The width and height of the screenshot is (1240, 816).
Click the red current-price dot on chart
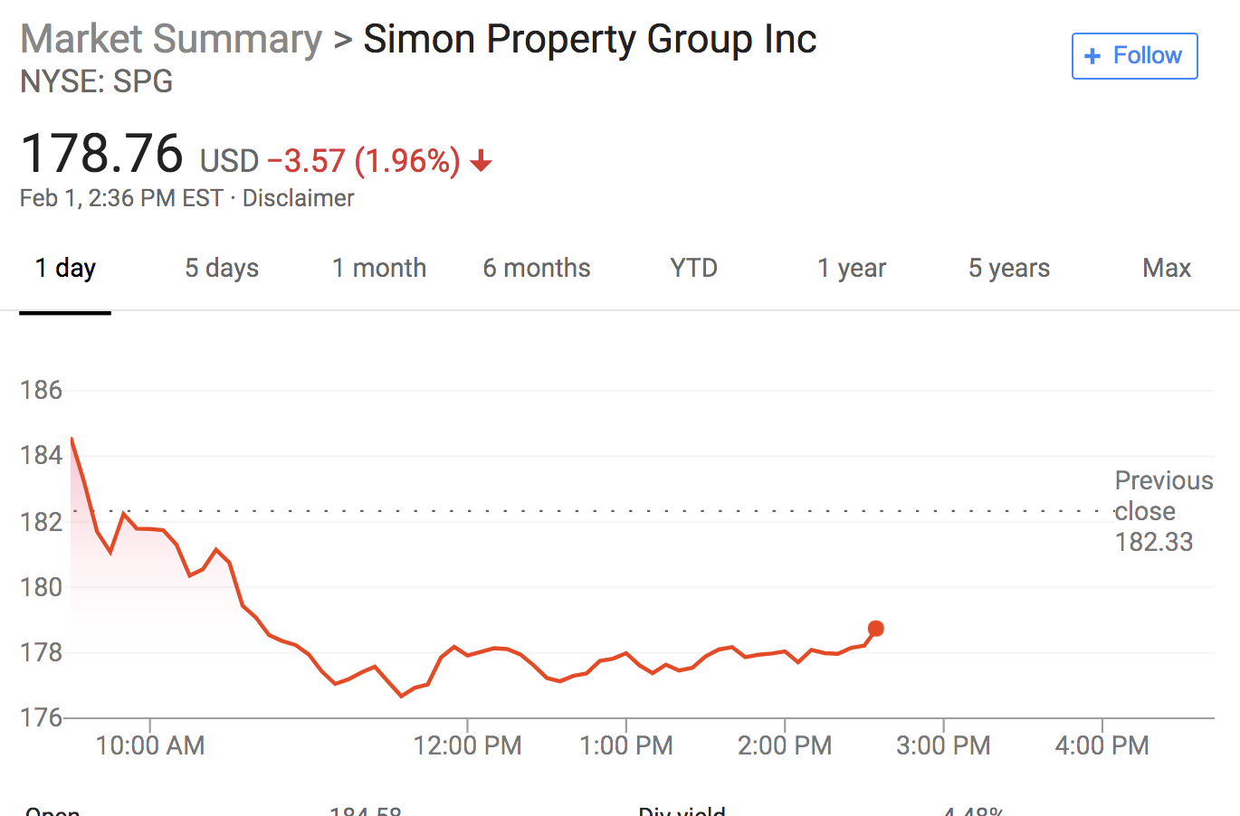[x=875, y=629]
